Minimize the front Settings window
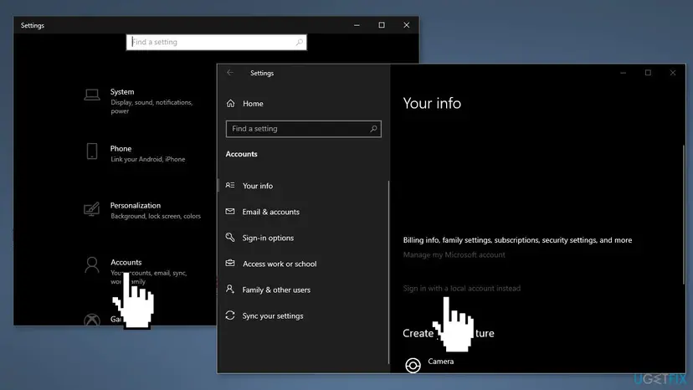The width and height of the screenshot is (693, 390). tap(624, 73)
